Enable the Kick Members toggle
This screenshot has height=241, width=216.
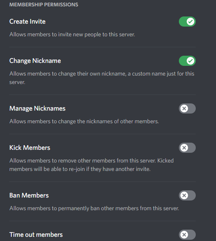[187, 148]
